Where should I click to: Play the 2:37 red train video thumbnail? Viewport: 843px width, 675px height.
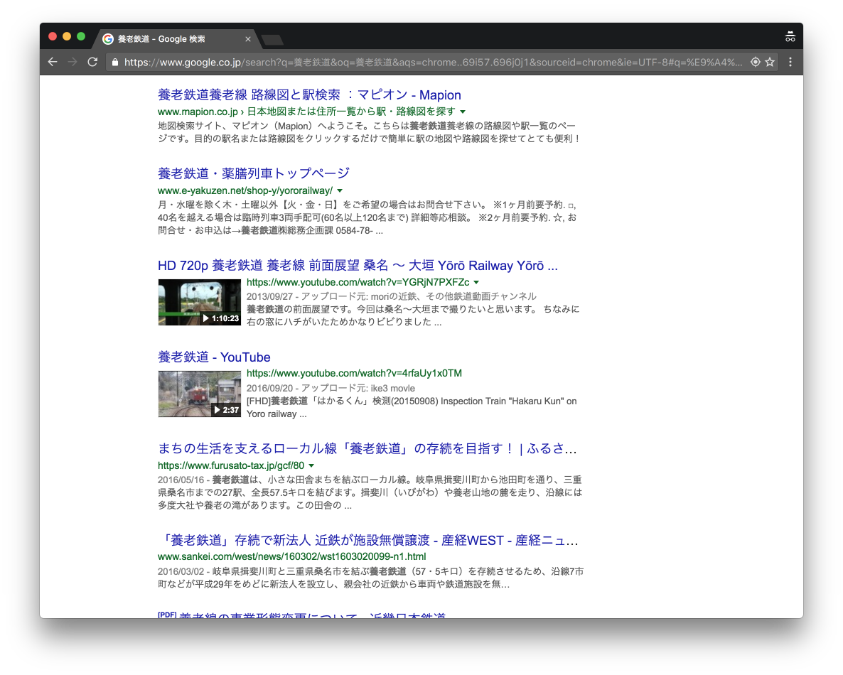point(200,394)
